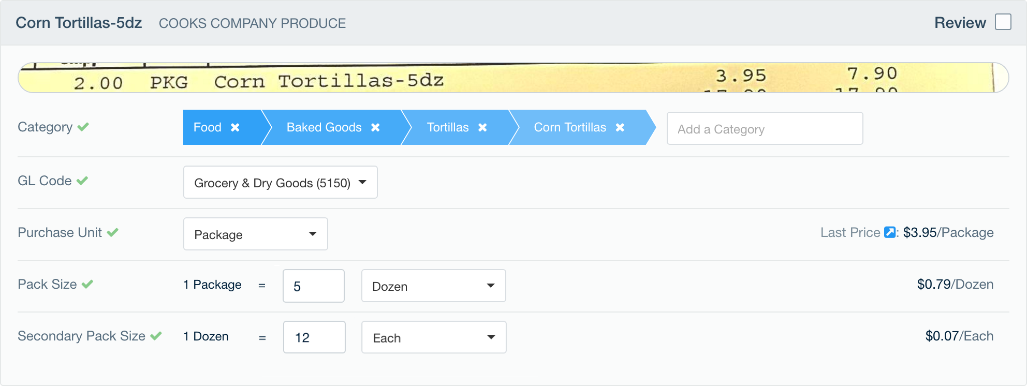This screenshot has width=1027, height=386.
Task: Select the Corn Tortillas category chip
Action: click(569, 127)
